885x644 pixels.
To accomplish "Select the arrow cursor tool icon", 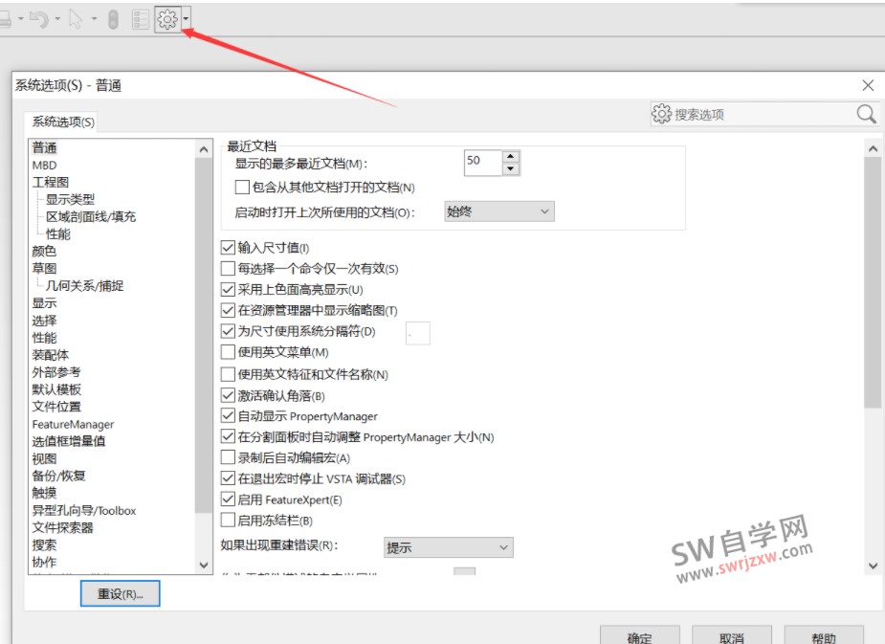I will coord(76,19).
